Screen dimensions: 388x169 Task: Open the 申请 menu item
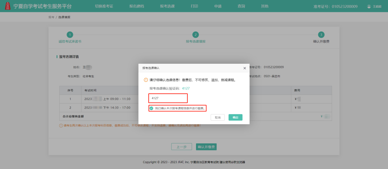[x=218, y=6]
